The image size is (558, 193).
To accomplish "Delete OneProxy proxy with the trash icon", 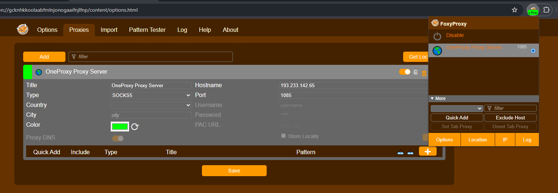I will click(424, 73).
